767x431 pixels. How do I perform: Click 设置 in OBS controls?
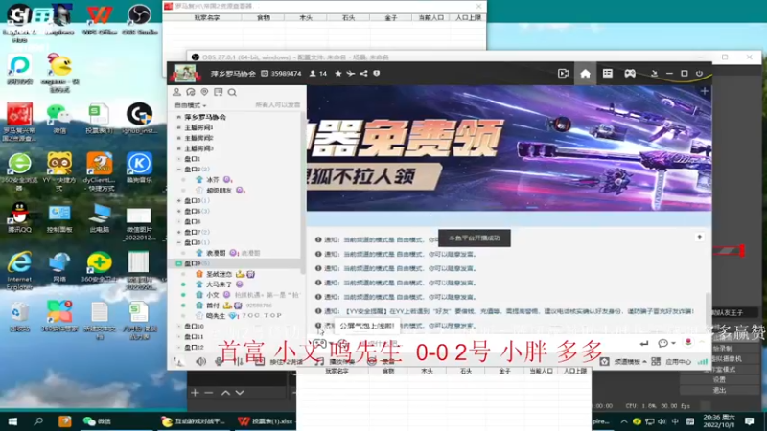[x=719, y=379]
